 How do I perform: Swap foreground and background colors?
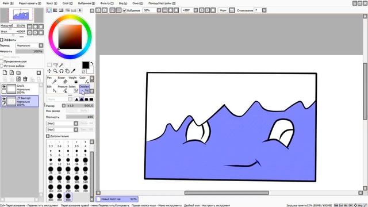click(92, 63)
